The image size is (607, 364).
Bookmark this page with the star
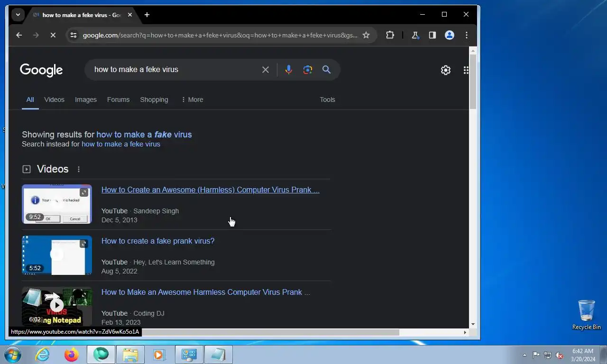coord(366,35)
